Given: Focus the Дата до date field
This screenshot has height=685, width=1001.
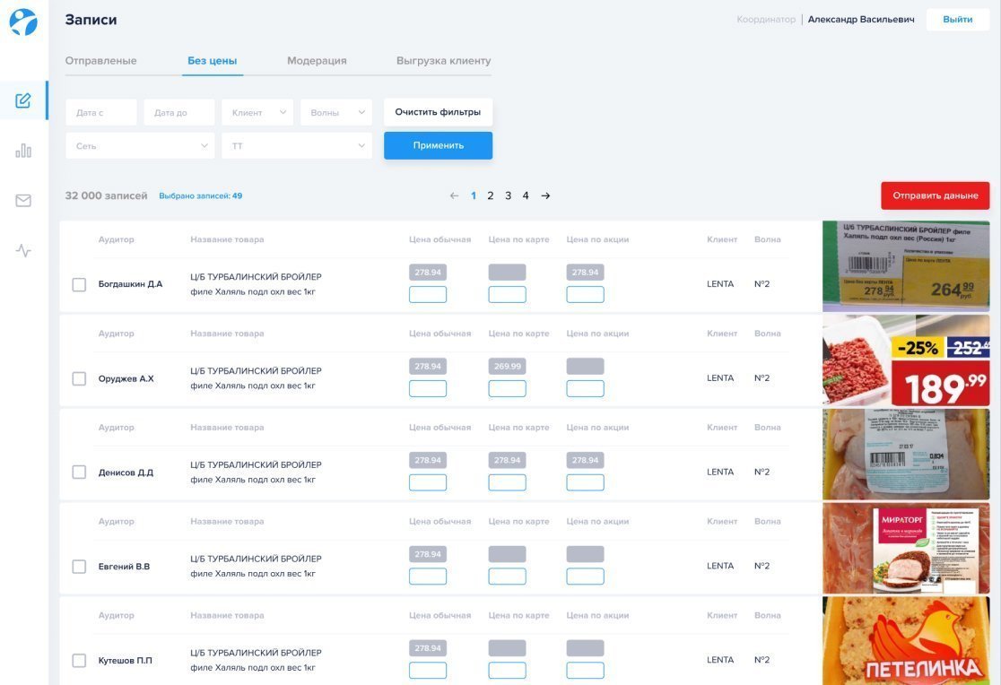Looking at the screenshot, I should point(179,112).
